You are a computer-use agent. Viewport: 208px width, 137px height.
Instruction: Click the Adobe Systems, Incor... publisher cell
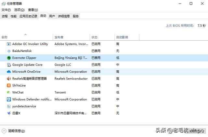point(71,44)
